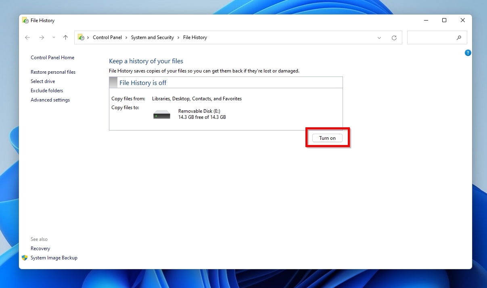This screenshot has height=288, width=487.
Task: Maximize the File History window
Action: [444, 21]
